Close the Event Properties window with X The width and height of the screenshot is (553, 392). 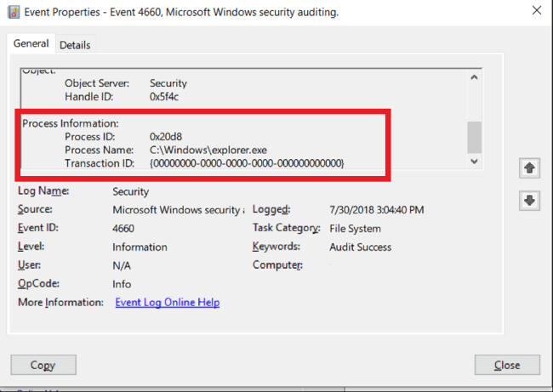tap(537, 10)
